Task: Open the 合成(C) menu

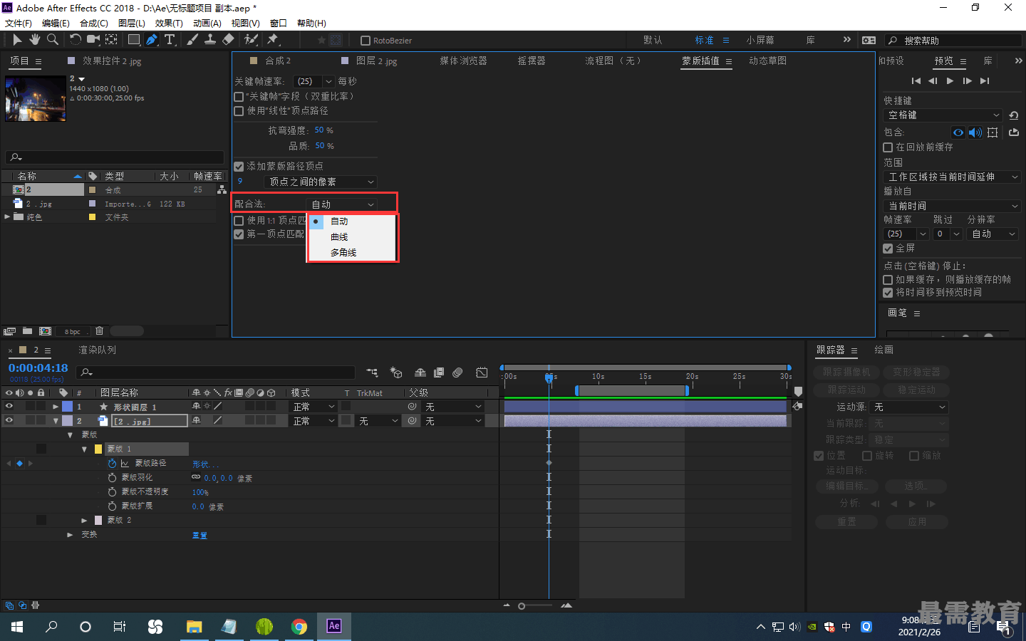Action: [94, 24]
